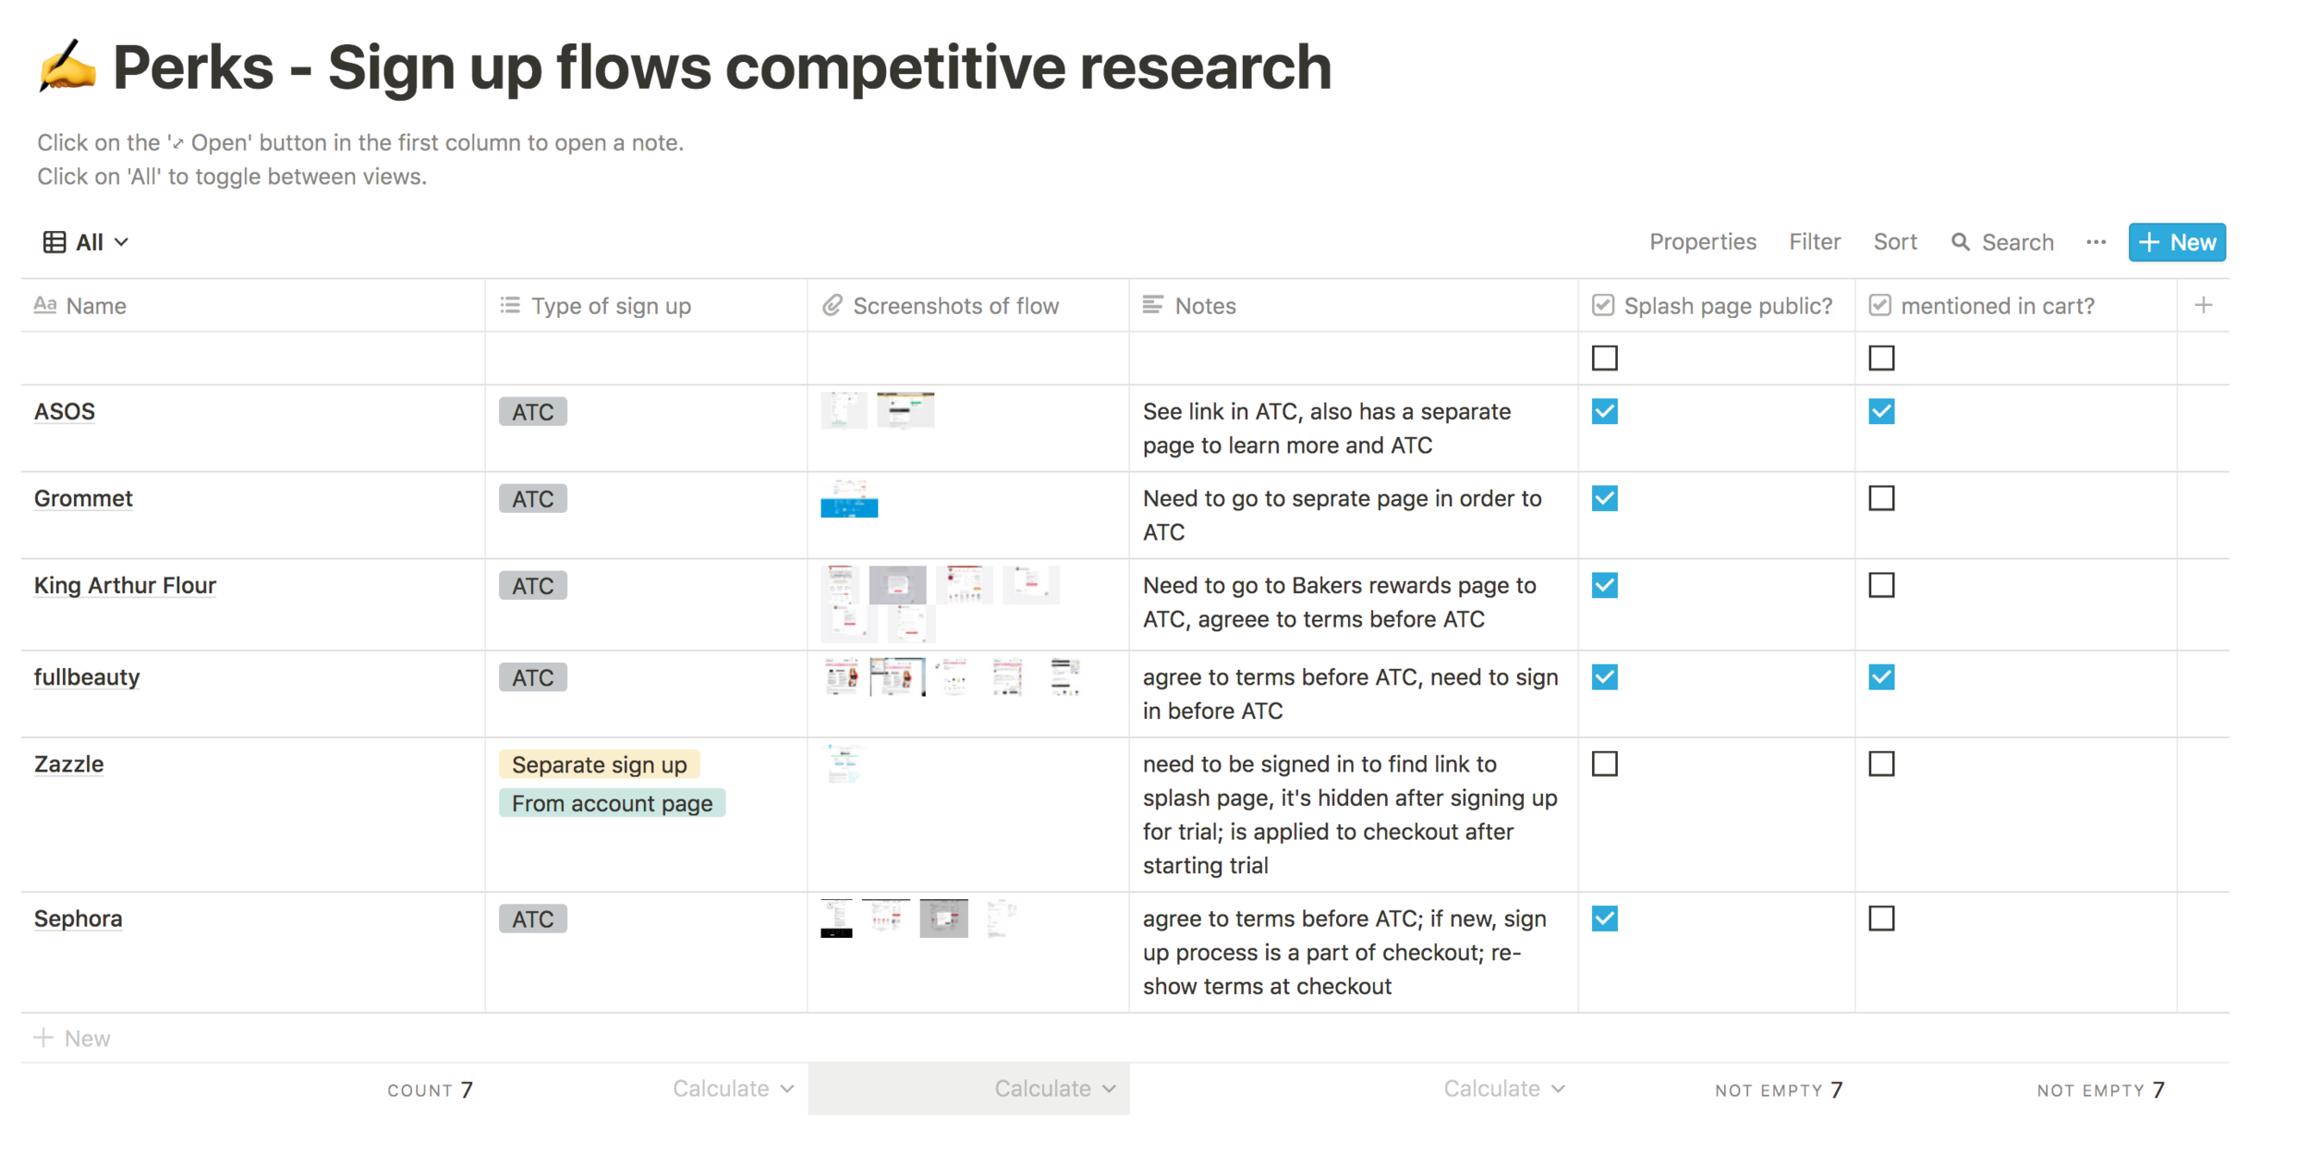Open Calculate dropdown under Notes column
Viewport: 2310px width, 1156px height.
pyautogui.click(x=1503, y=1089)
